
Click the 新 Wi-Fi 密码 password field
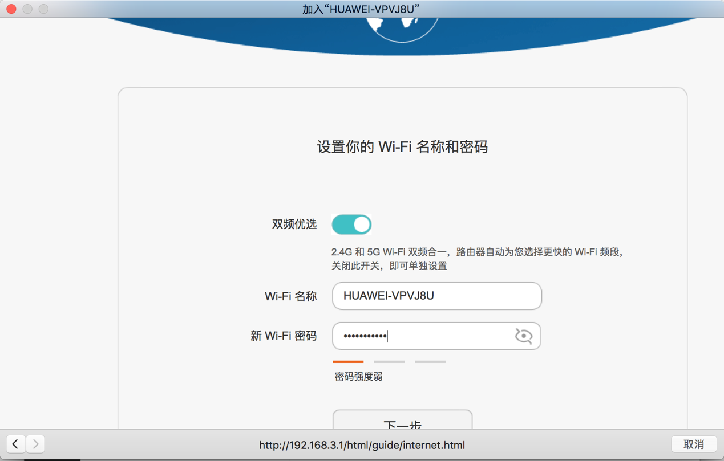click(437, 336)
